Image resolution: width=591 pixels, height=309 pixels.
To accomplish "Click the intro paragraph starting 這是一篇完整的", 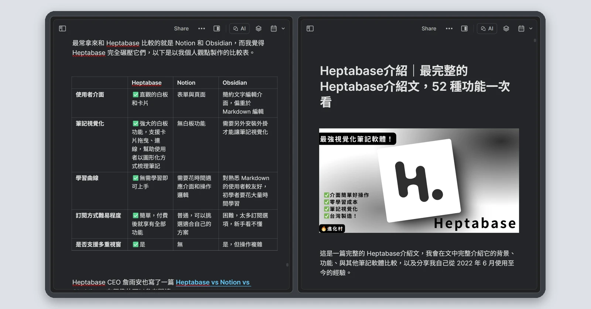I will tap(417, 263).
